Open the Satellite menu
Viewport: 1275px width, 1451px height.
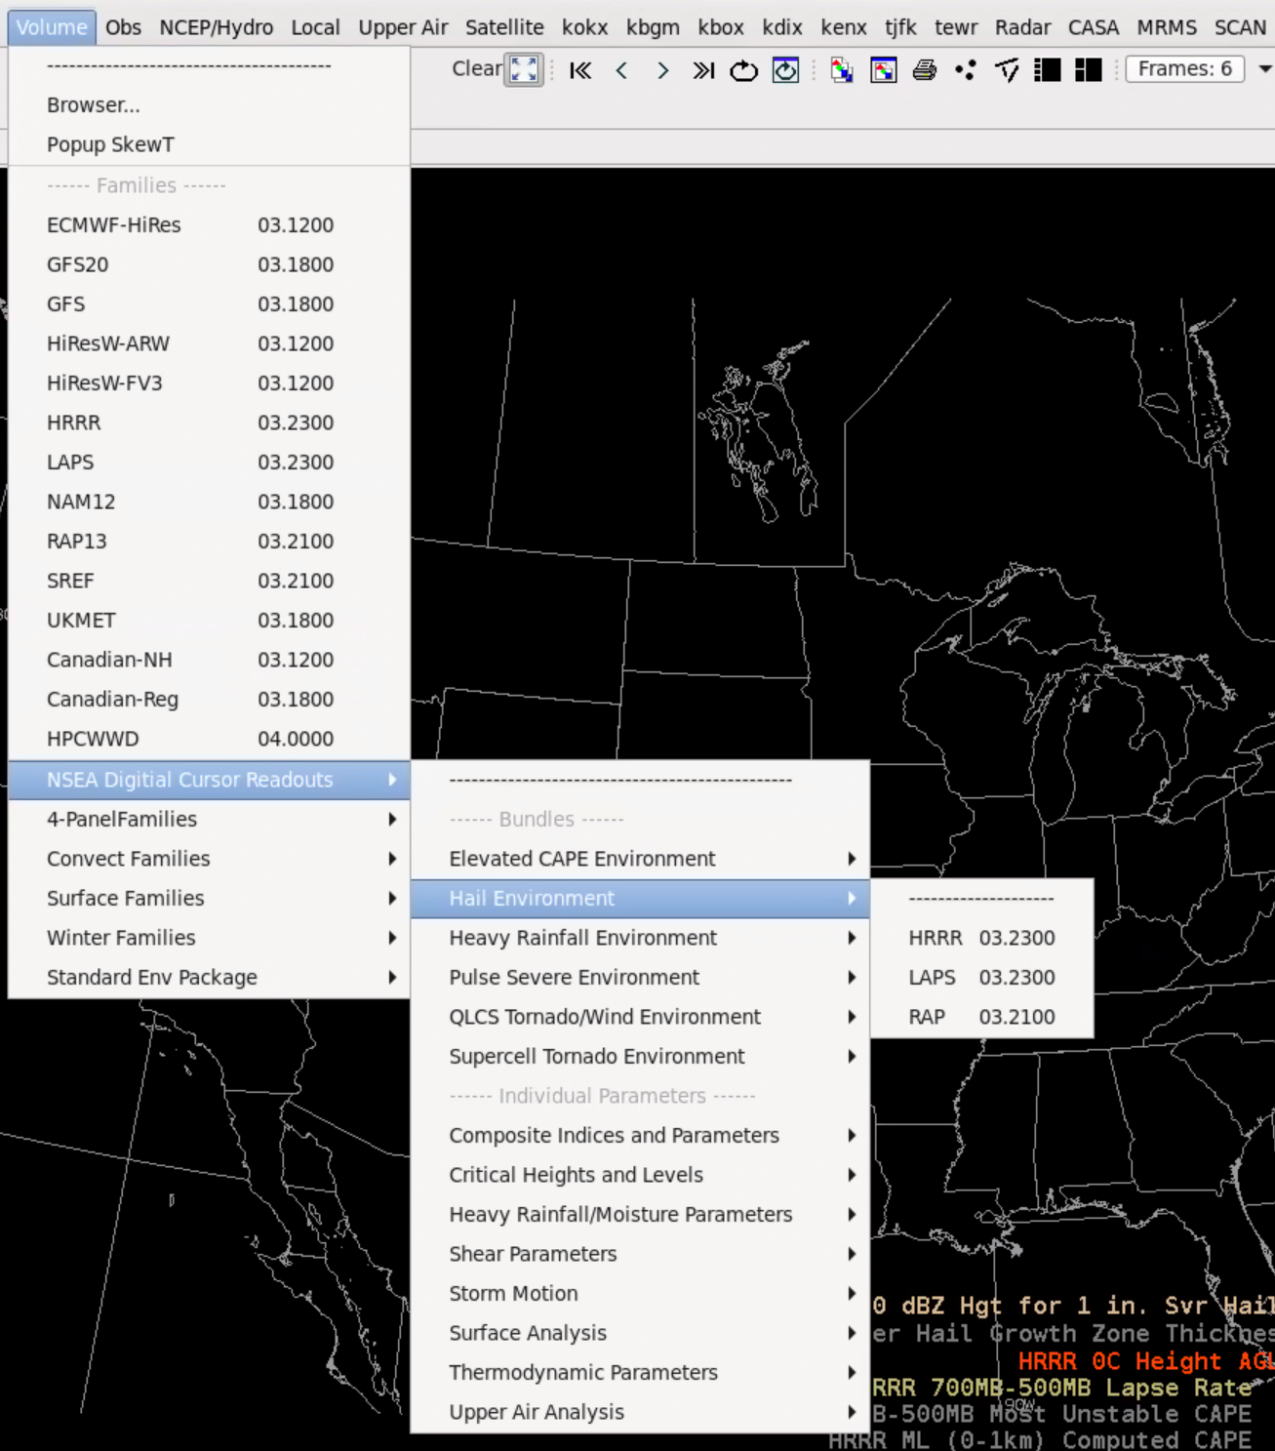504,27
